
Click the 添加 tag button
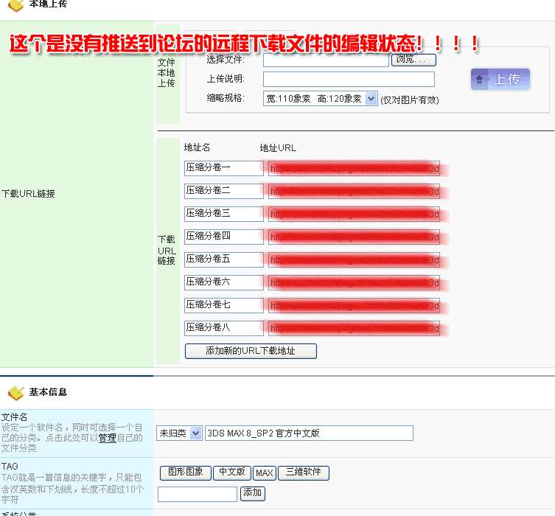coord(252,493)
